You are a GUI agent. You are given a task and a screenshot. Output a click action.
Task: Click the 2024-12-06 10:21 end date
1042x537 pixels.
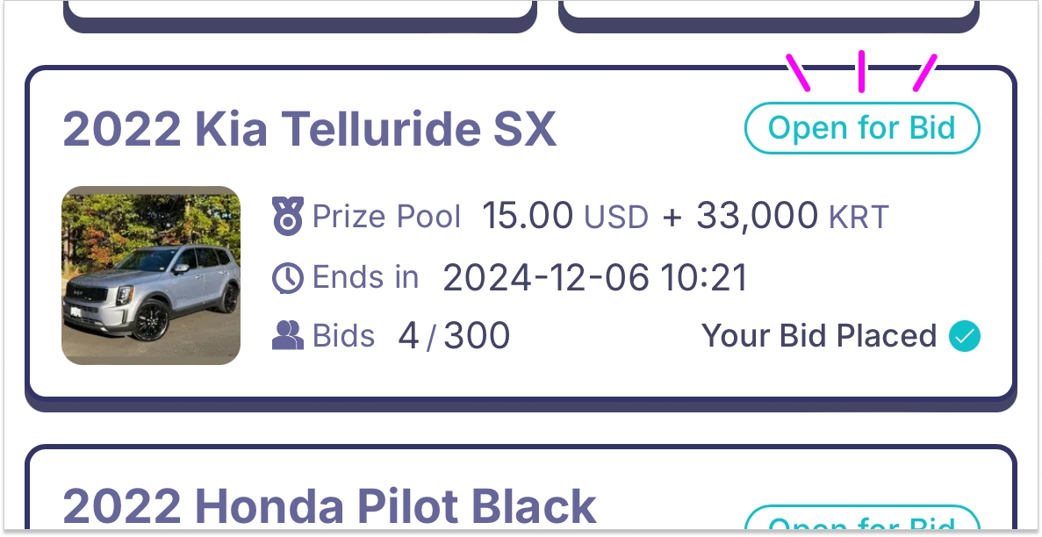click(595, 279)
